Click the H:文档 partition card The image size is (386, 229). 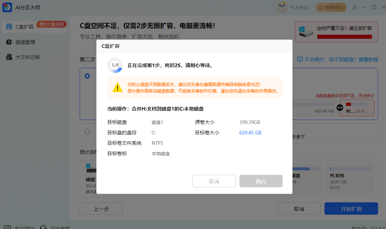pyautogui.click(x=350, y=179)
